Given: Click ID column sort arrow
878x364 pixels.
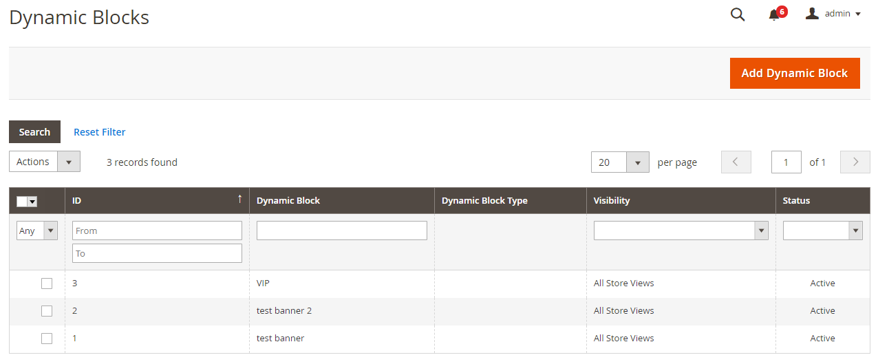Looking at the screenshot, I should [239, 199].
